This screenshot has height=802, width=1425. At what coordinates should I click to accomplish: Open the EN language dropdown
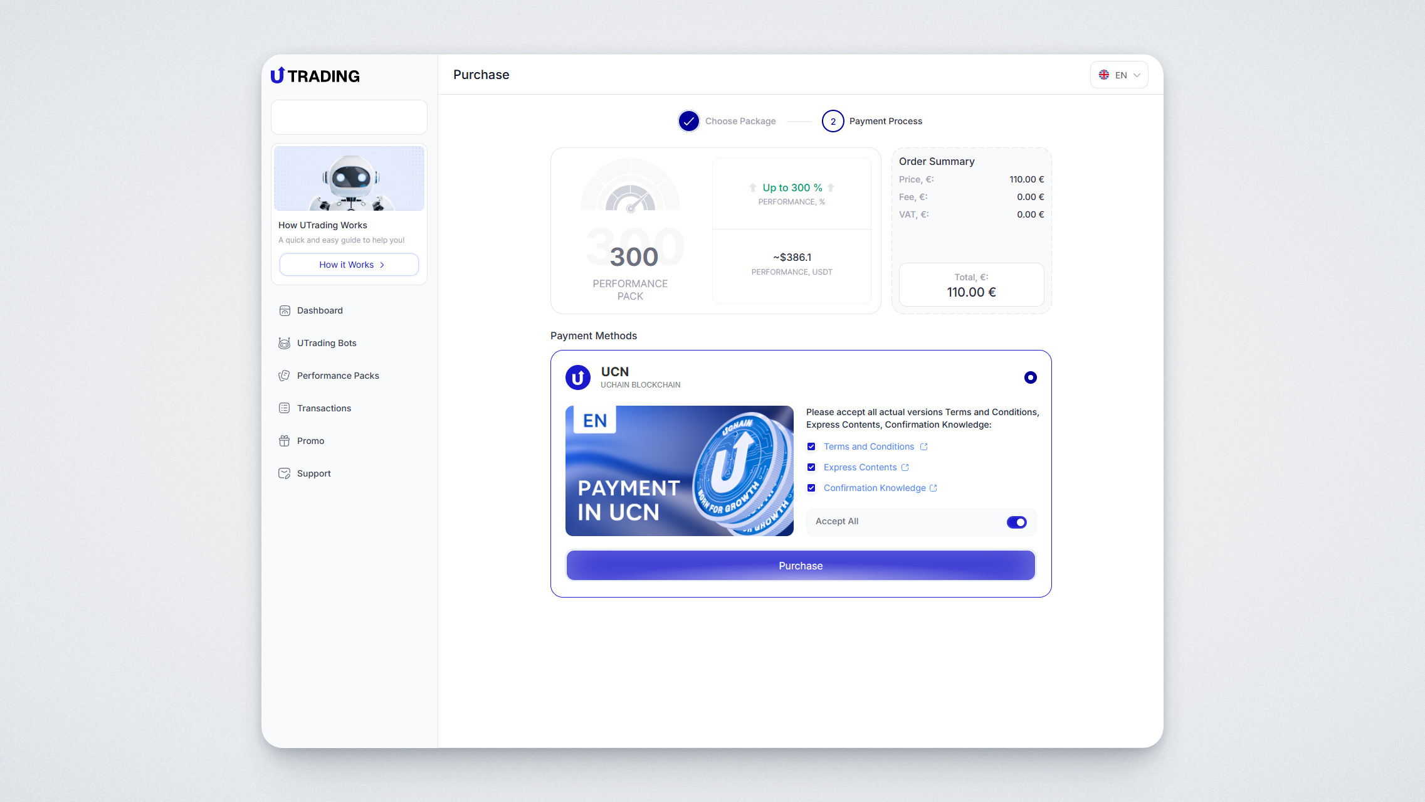point(1119,75)
